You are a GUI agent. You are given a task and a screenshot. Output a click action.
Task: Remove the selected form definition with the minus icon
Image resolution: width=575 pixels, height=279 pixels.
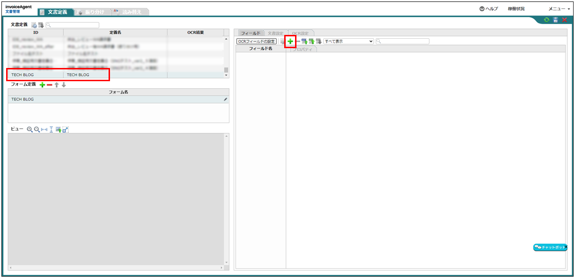50,85
